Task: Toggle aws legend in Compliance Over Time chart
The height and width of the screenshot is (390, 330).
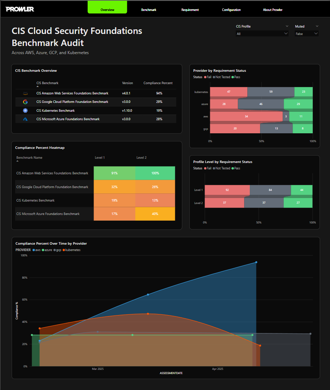Action: (36, 250)
